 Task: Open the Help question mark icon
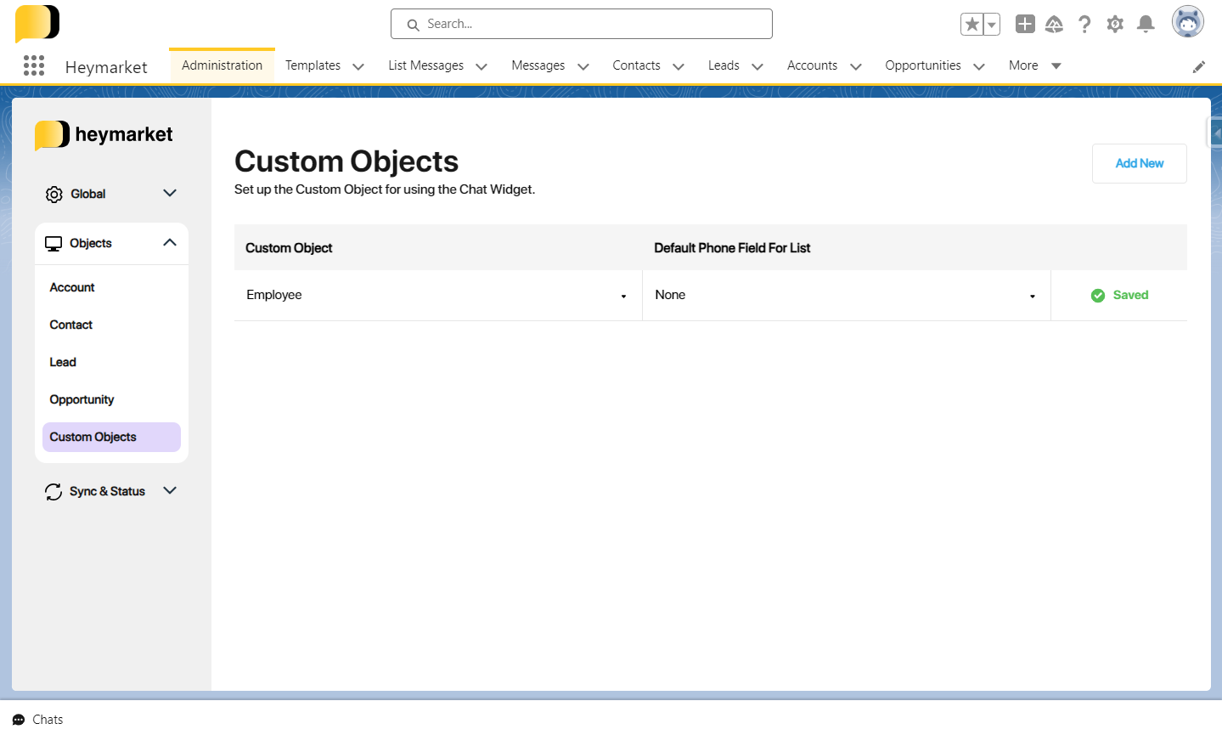tap(1084, 24)
